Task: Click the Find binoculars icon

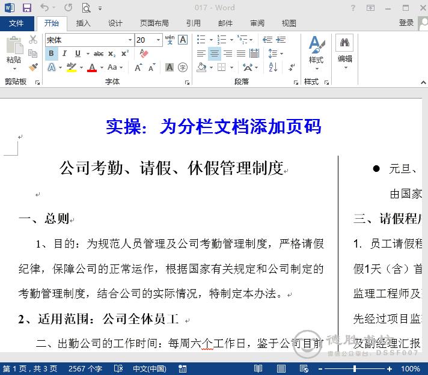Action: point(344,43)
